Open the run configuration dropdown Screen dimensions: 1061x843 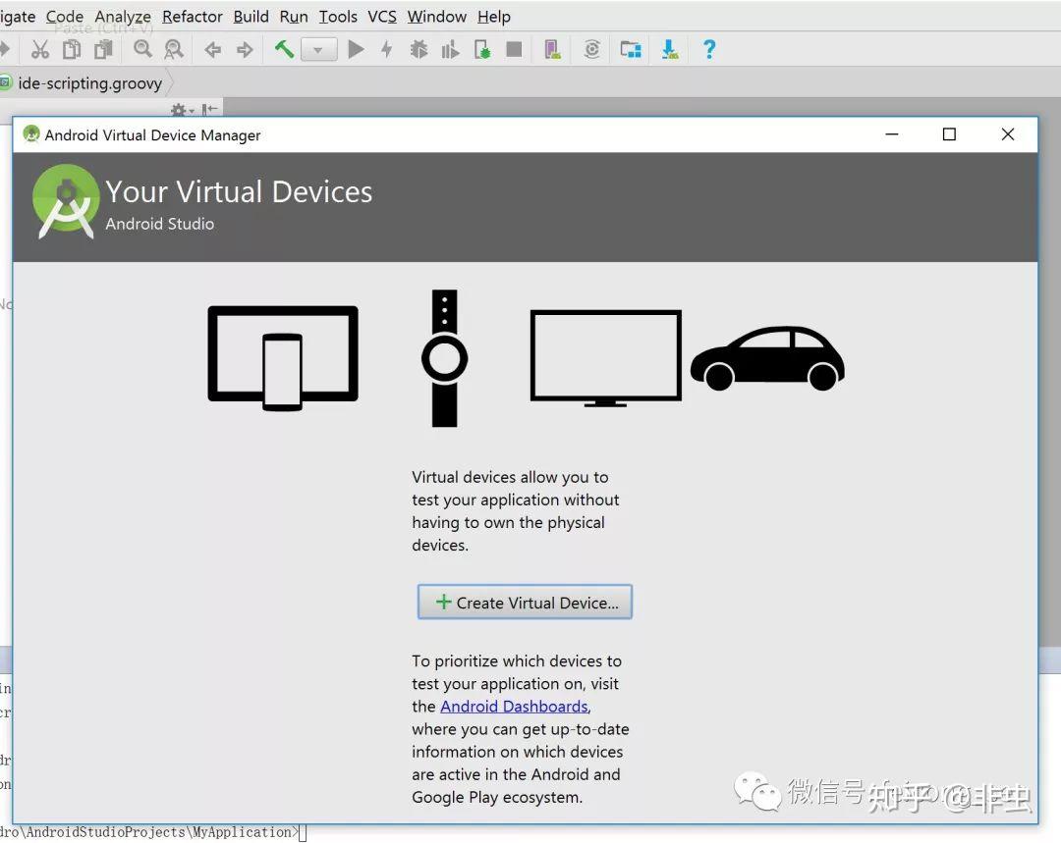click(318, 50)
